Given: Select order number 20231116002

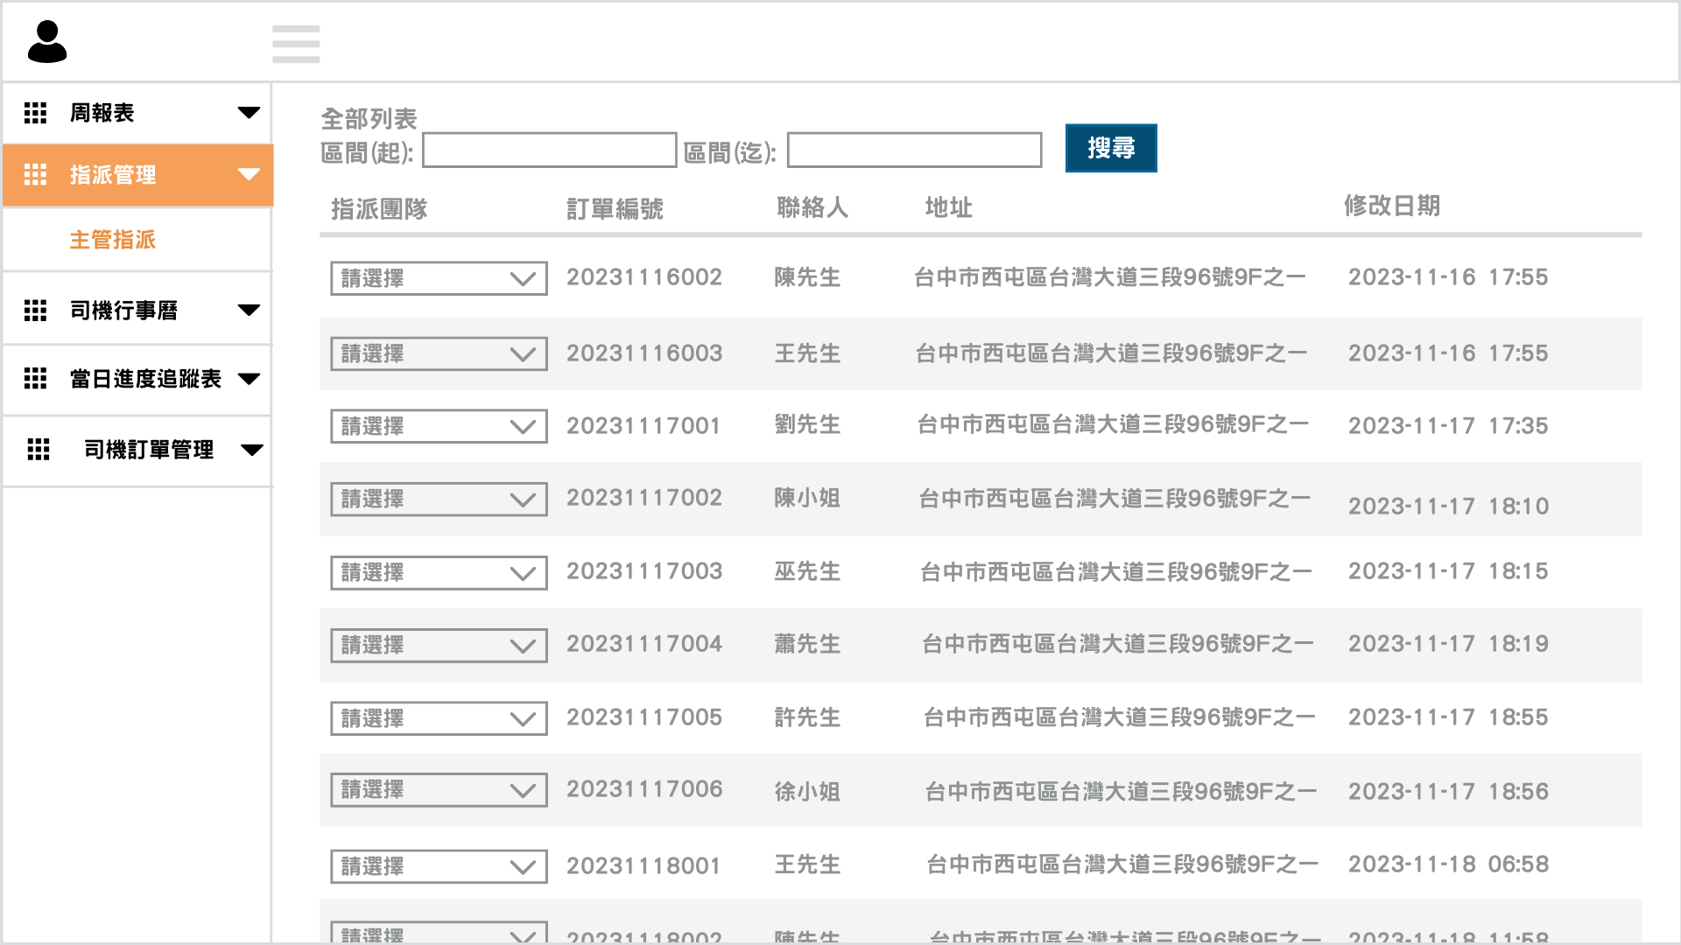Looking at the screenshot, I should pos(644,277).
